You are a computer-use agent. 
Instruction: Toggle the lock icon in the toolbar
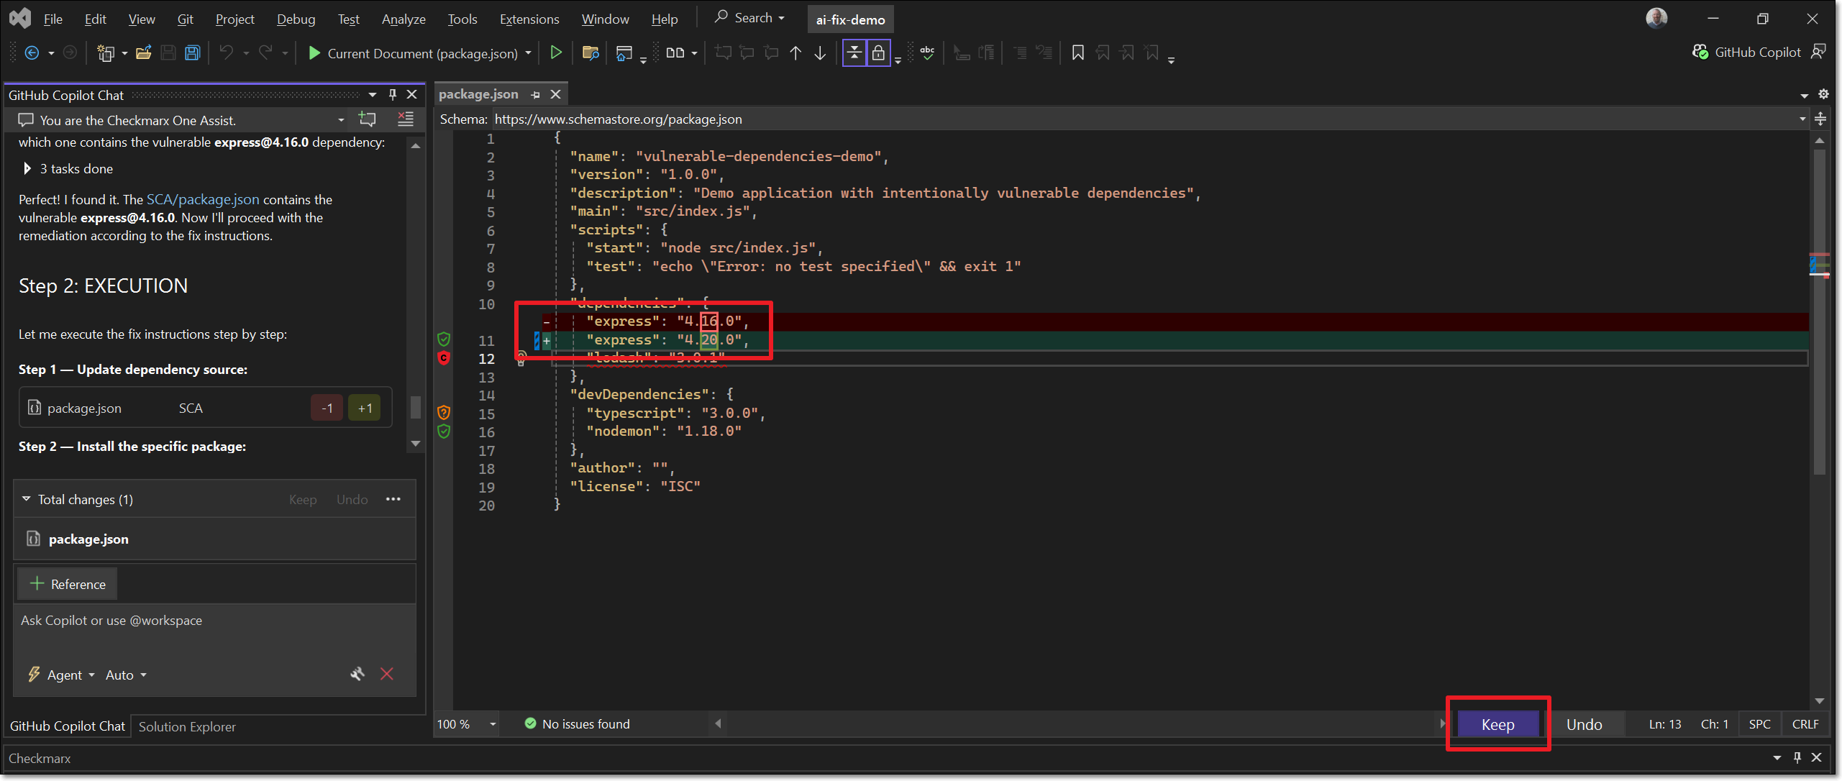tap(878, 53)
